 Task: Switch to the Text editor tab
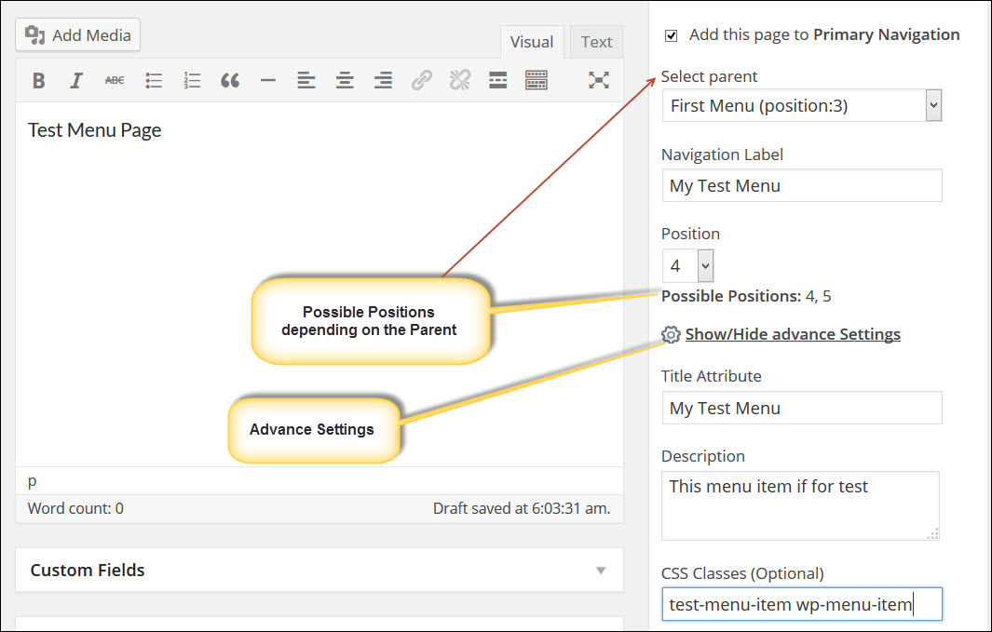596,42
